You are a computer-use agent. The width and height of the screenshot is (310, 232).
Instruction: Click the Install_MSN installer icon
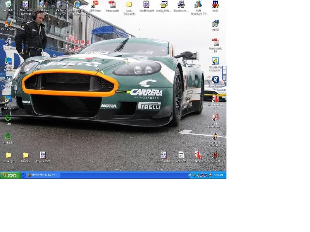(164, 5)
